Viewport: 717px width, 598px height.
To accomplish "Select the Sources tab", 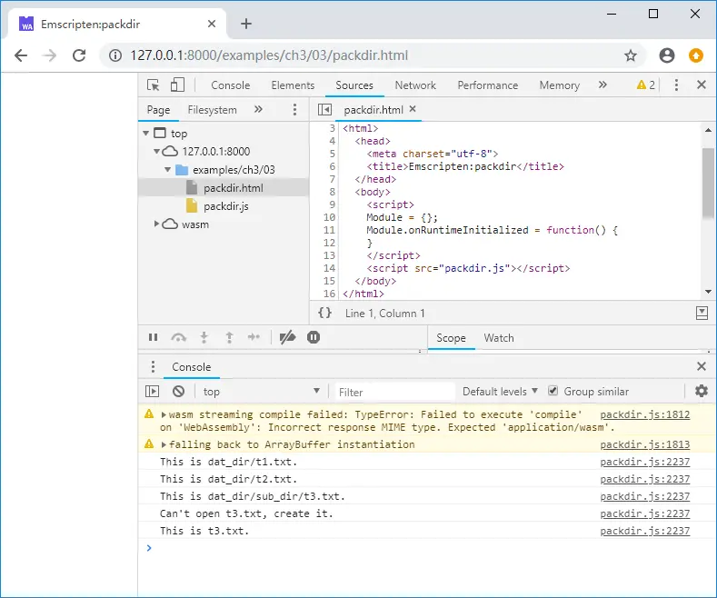I will (354, 85).
